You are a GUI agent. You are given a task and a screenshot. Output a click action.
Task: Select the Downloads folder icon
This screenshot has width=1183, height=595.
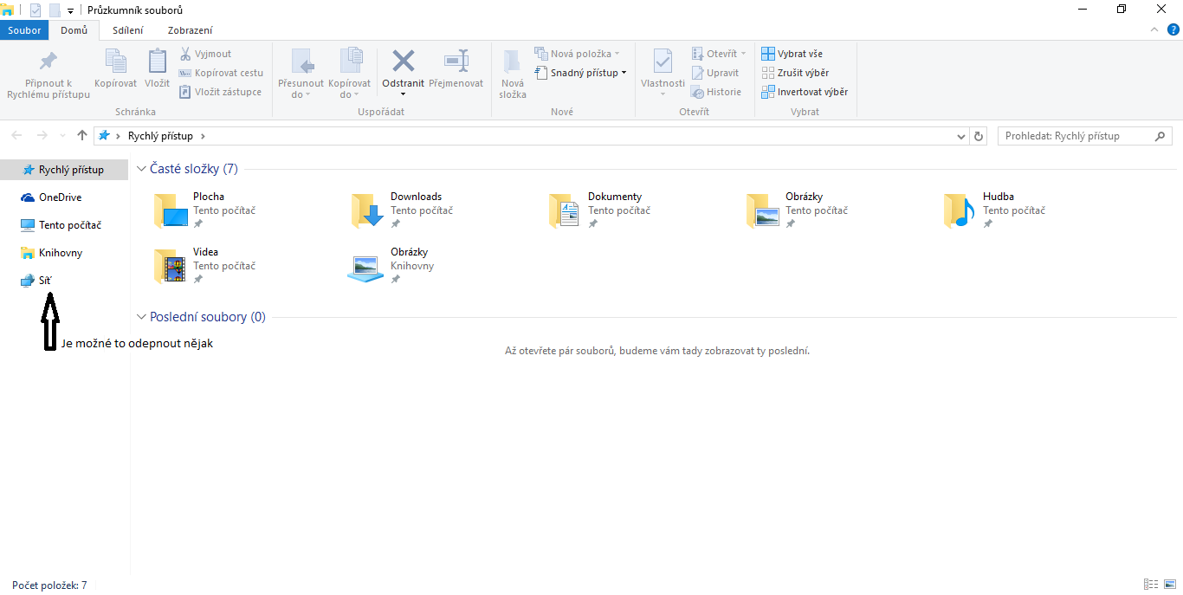[368, 210]
